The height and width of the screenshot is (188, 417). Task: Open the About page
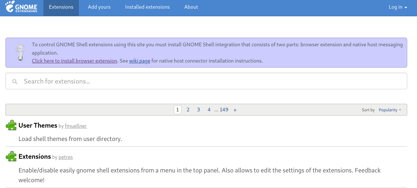tap(191, 7)
